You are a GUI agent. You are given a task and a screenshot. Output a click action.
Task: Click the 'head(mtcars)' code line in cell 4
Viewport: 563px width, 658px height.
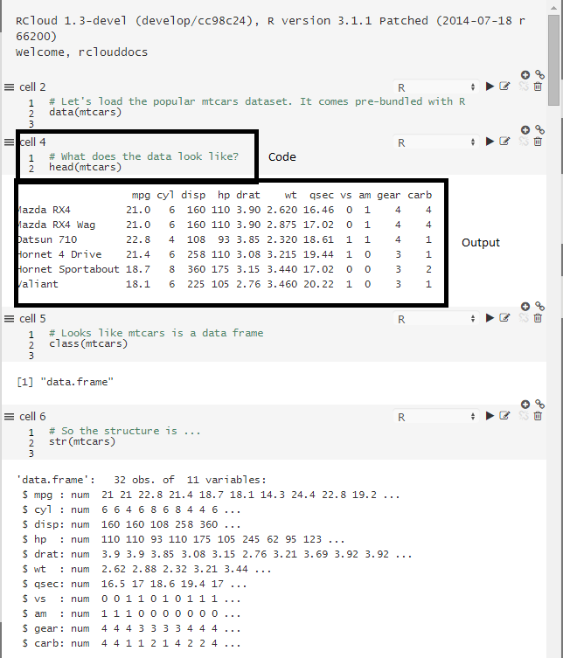[85, 167]
